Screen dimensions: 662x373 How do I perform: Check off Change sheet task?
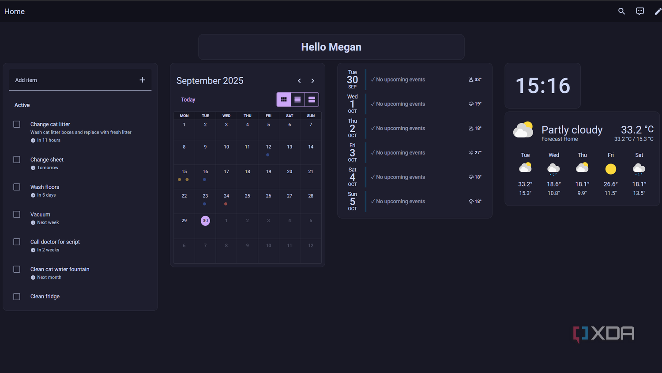click(x=17, y=160)
